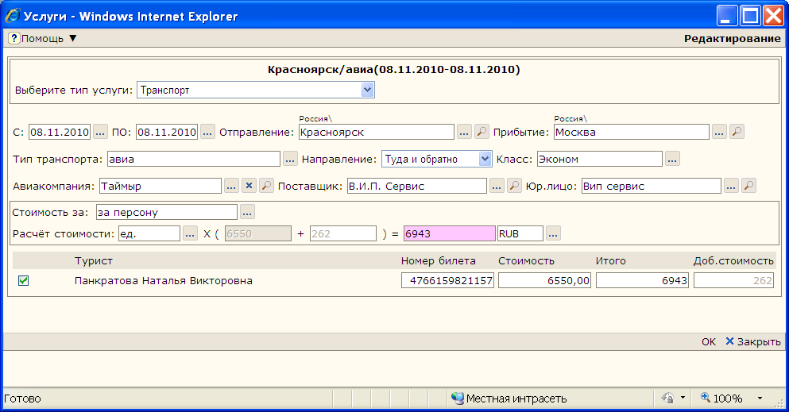This screenshot has width=789, height=412.
Task: Open ellipsis selector for Поставщик
Action: [x=497, y=186]
